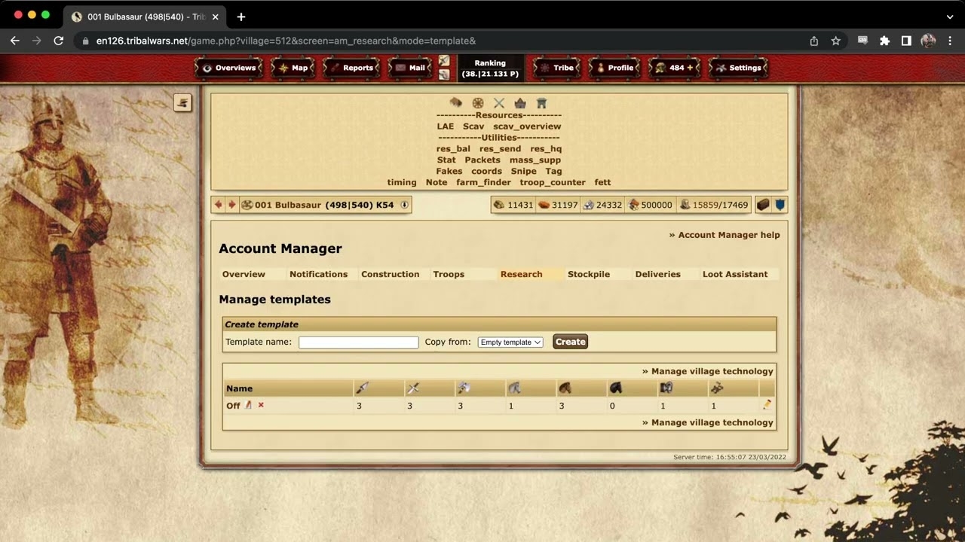Switch to the Troops tab
The height and width of the screenshot is (542, 965).
click(449, 274)
